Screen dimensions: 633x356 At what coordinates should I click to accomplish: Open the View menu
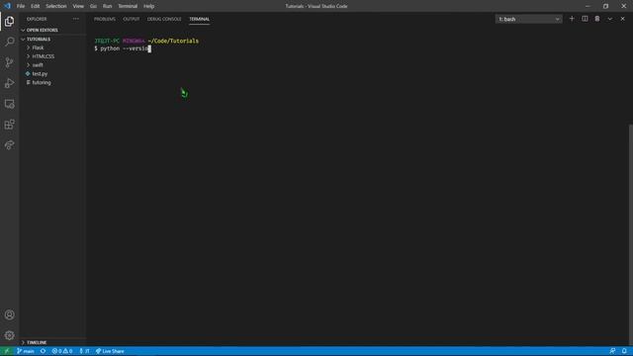[78, 6]
